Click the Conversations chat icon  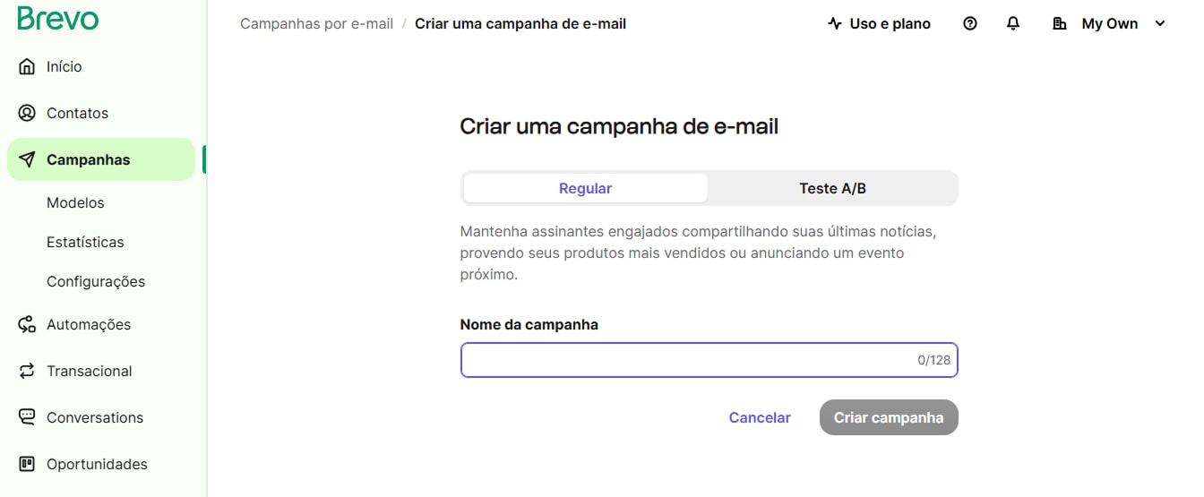pos(27,417)
